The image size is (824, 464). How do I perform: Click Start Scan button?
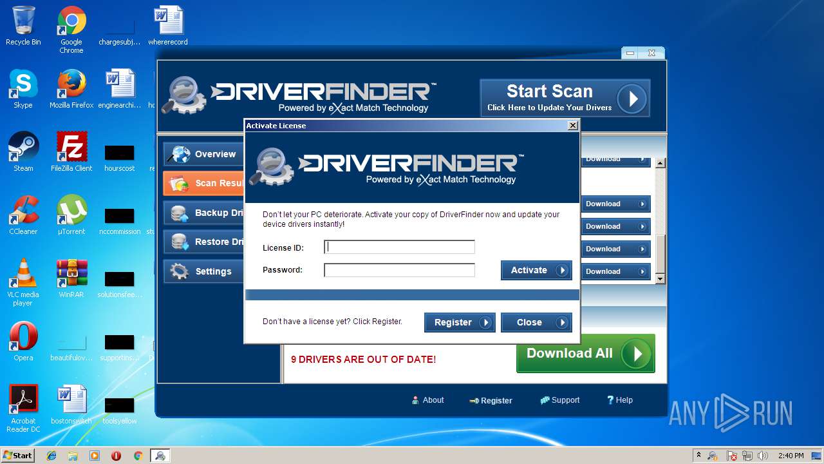(x=565, y=98)
